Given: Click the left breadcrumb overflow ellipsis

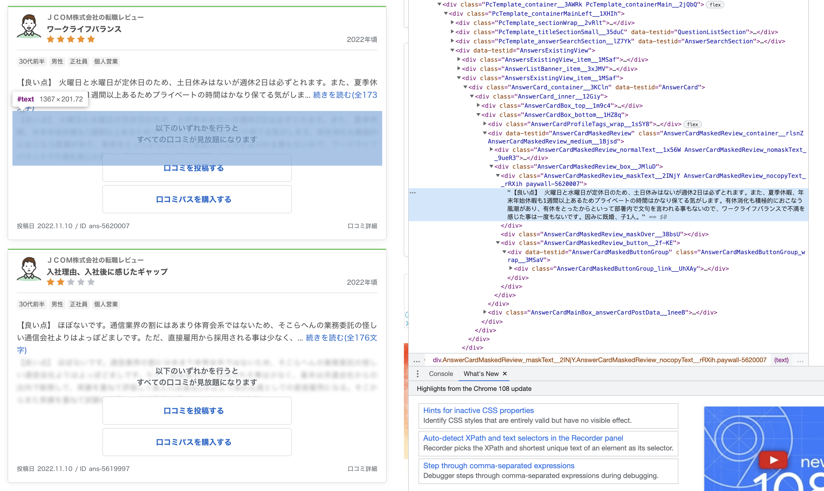Looking at the screenshot, I should 417,360.
